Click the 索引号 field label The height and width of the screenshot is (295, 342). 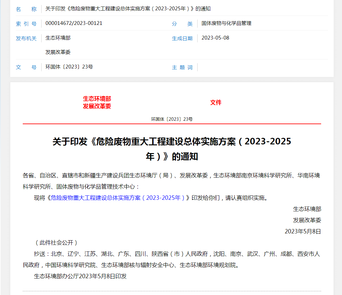pyautogui.click(x=26, y=24)
